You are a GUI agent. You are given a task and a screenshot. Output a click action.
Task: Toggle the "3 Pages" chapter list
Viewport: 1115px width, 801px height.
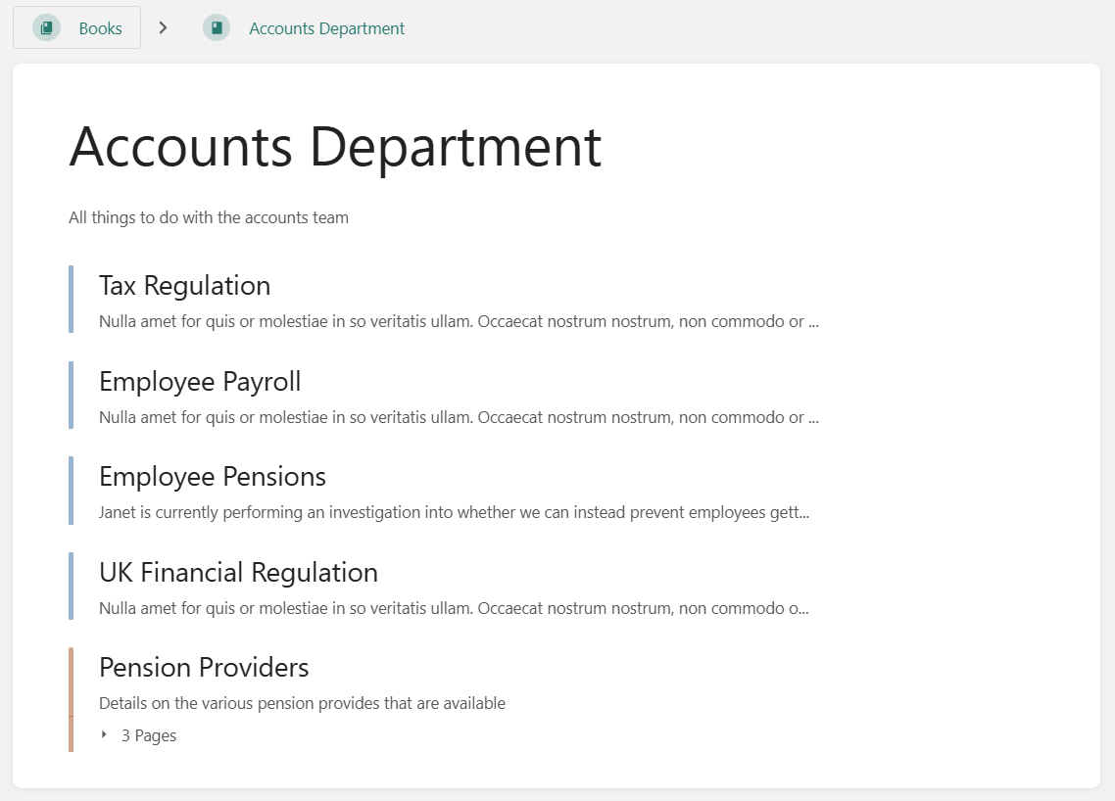(x=149, y=735)
